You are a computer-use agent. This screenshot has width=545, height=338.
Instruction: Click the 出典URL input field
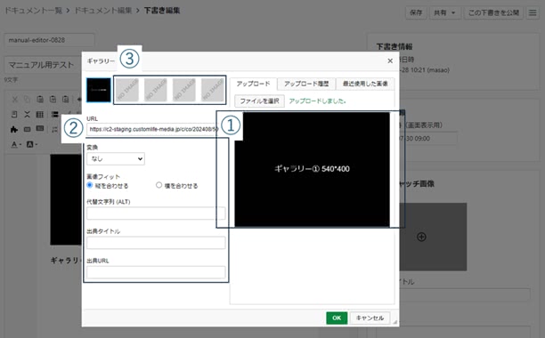(x=156, y=272)
